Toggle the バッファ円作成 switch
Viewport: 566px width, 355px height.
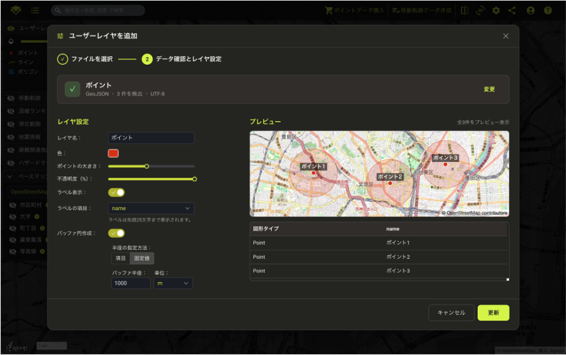point(116,233)
